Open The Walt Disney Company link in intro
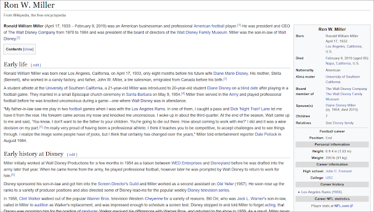374x212 pixels. tap(32, 33)
